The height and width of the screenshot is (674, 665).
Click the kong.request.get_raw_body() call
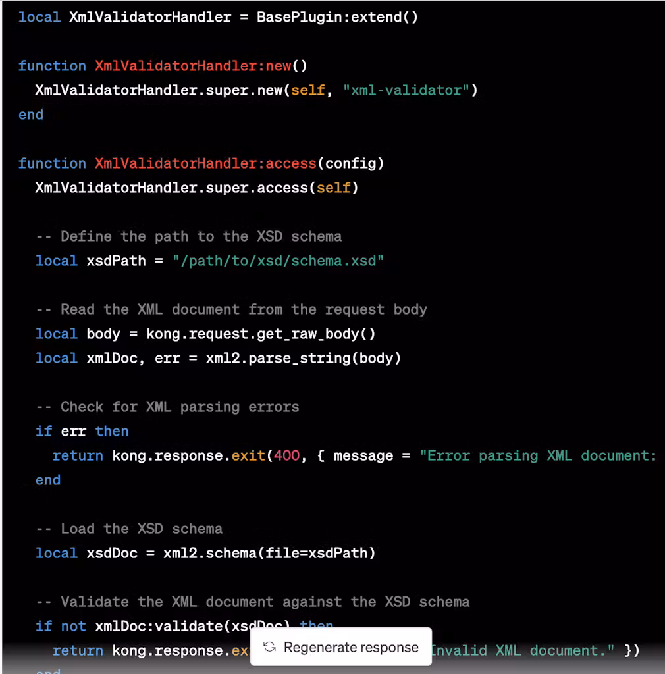pyautogui.click(x=261, y=334)
